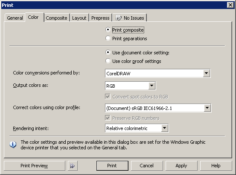Screen dimensions: 236x175
Task: Click the "Color conversions performed by:" label
Action: coord(47,73)
